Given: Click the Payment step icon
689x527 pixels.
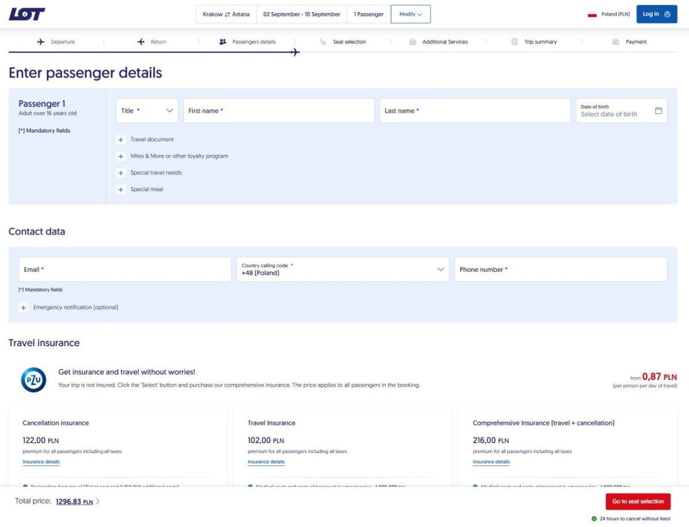Looking at the screenshot, I should (616, 42).
